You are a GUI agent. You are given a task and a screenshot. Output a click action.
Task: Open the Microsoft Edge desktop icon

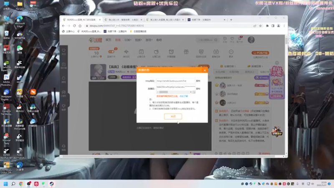[20, 22]
